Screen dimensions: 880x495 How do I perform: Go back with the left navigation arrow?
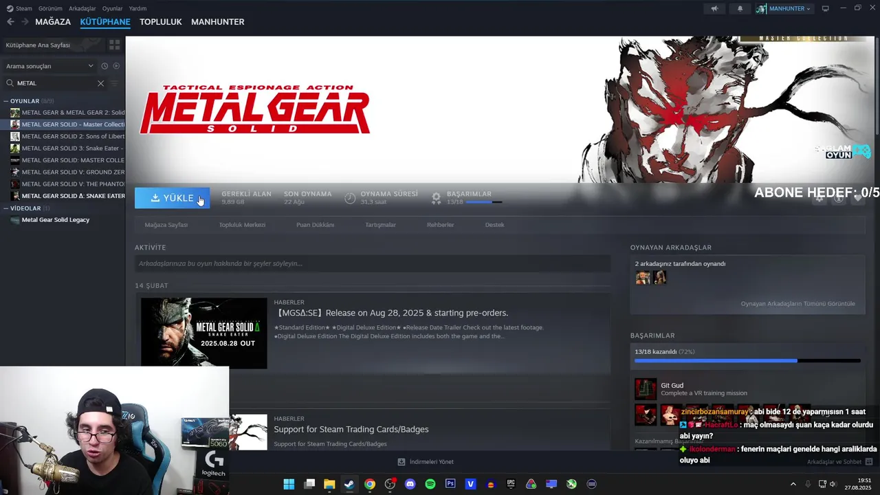pos(10,22)
